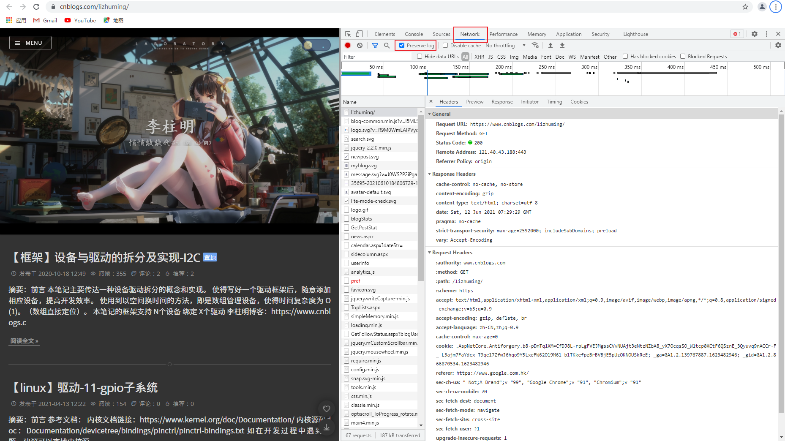
Task: Type in network Filter field
Action: (x=376, y=57)
